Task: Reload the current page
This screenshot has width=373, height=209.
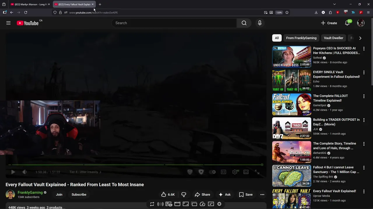Action: coord(26,12)
